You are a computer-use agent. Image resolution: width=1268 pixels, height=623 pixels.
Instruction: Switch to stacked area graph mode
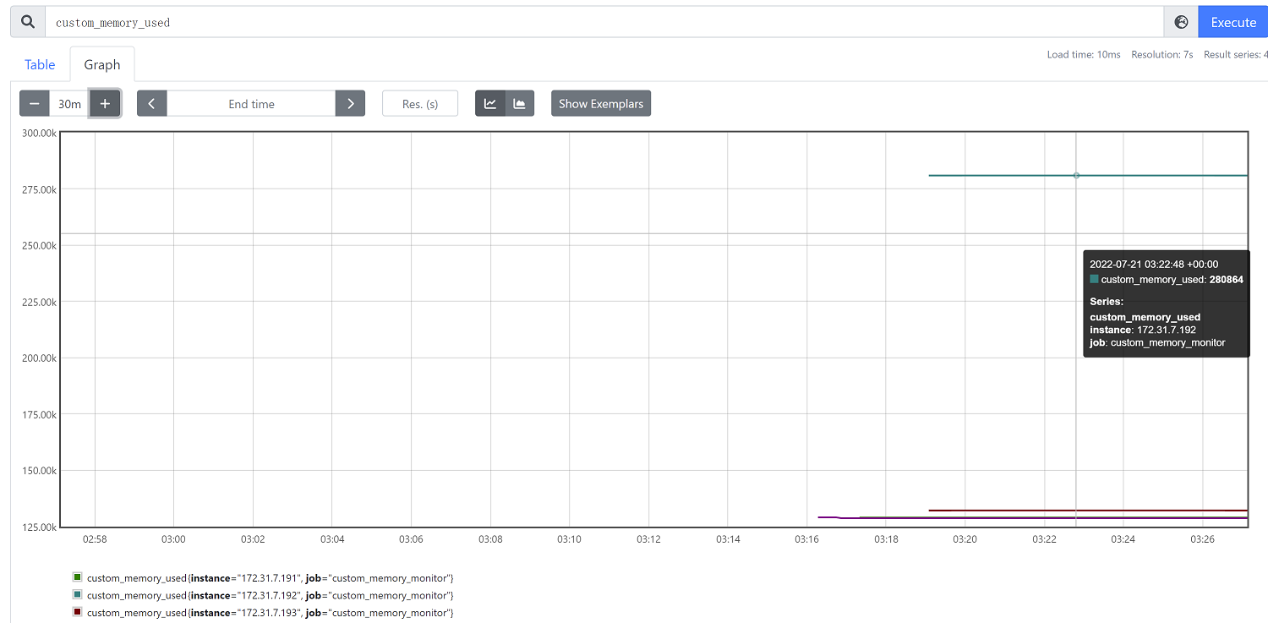520,104
